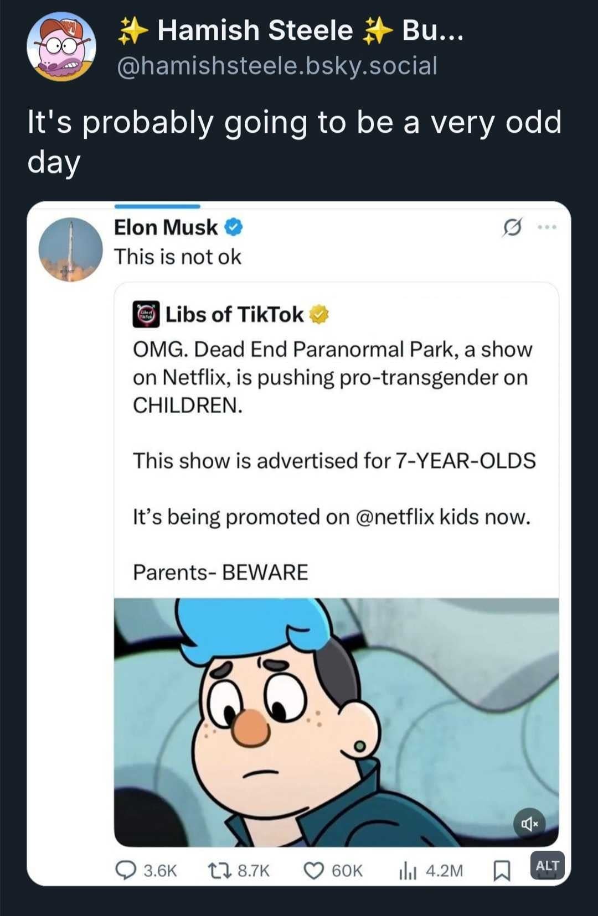Open Hamish Steele's profile avatar
Image resolution: width=598 pixels, height=916 pixels.
(x=61, y=47)
